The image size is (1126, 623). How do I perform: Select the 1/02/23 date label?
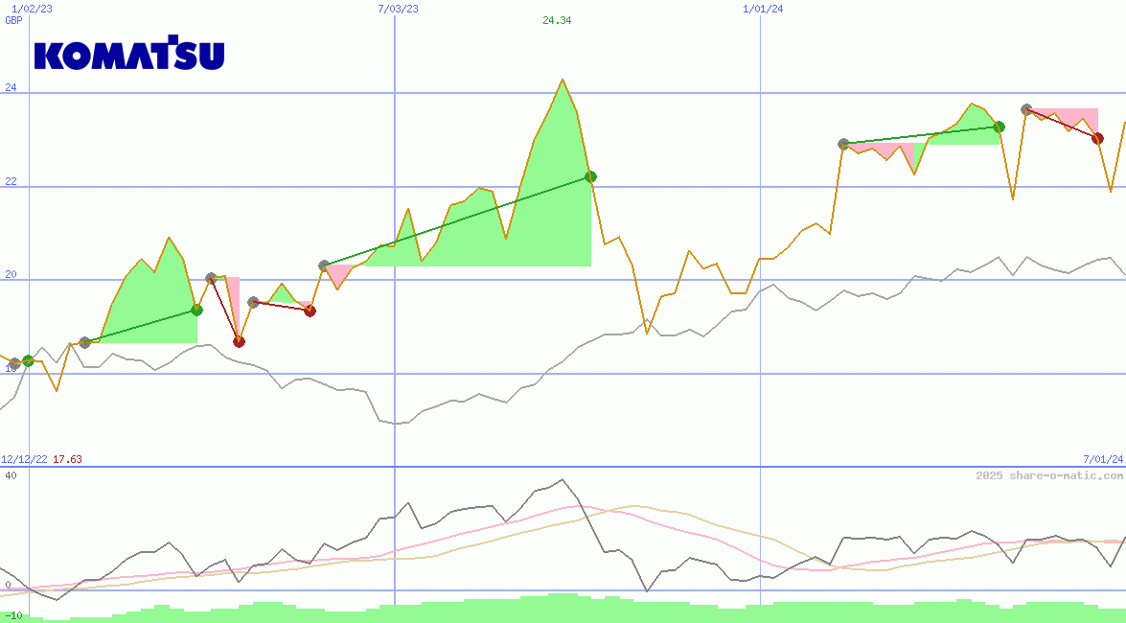[x=32, y=9]
